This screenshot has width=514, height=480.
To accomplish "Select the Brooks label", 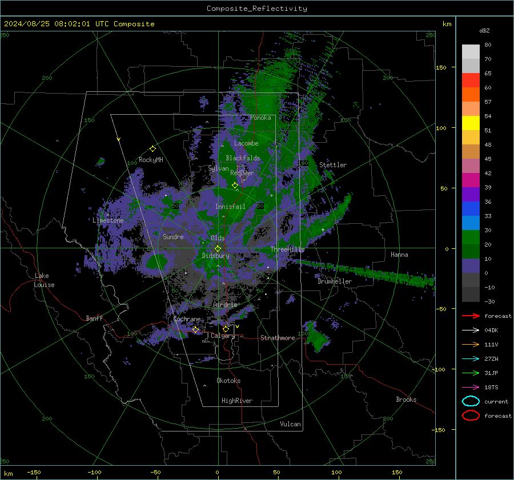I will point(406,400).
